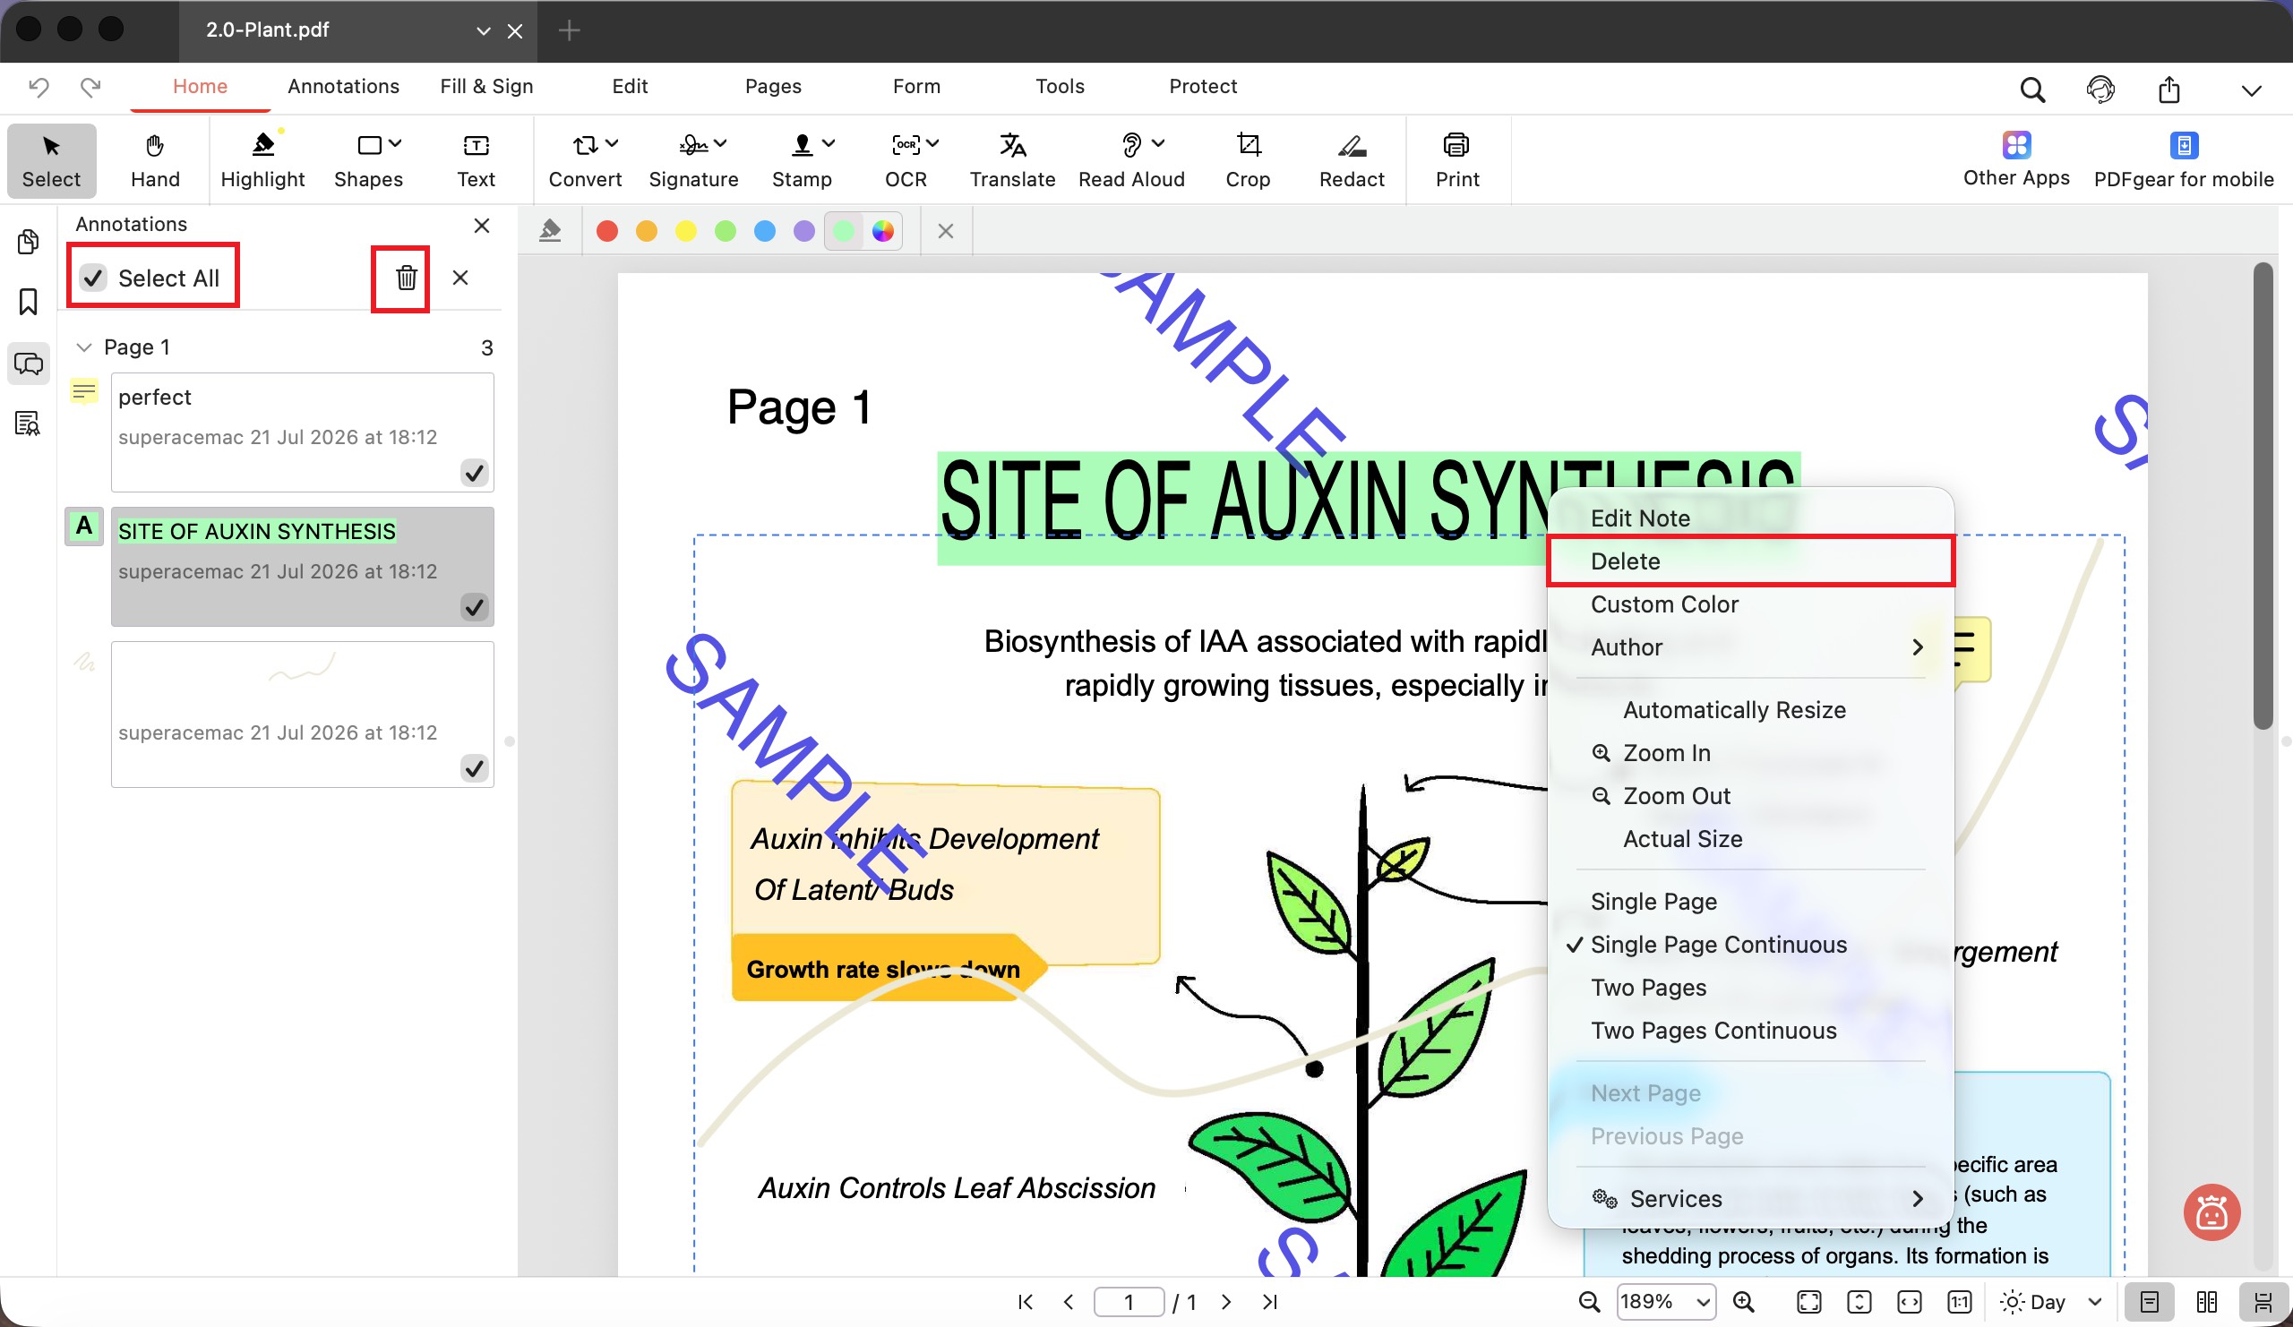Select the Hand tool

tap(155, 161)
